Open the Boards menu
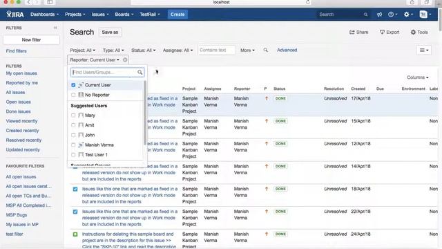442x249 pixels. click(124, 15)
